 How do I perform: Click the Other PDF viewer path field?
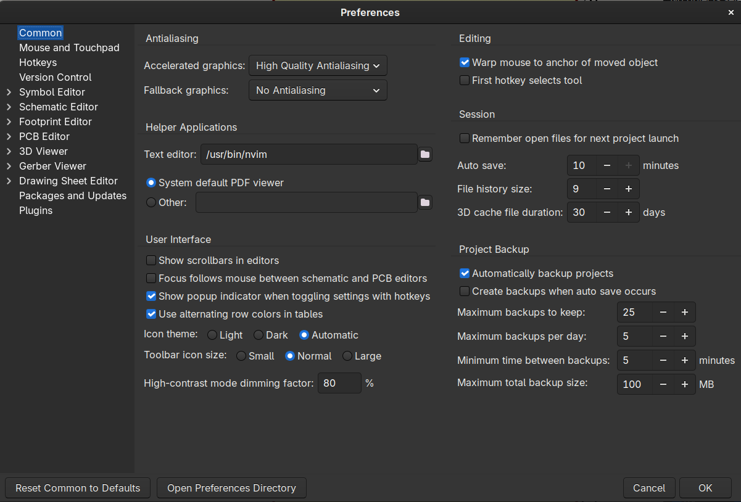[307, 202]
